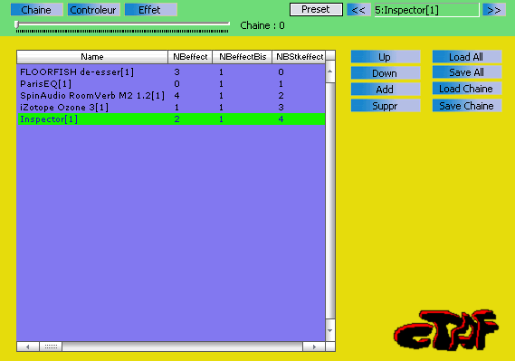515x361 pixels.
Task: Sort by Name column header
Action: (x=92, y=57)
